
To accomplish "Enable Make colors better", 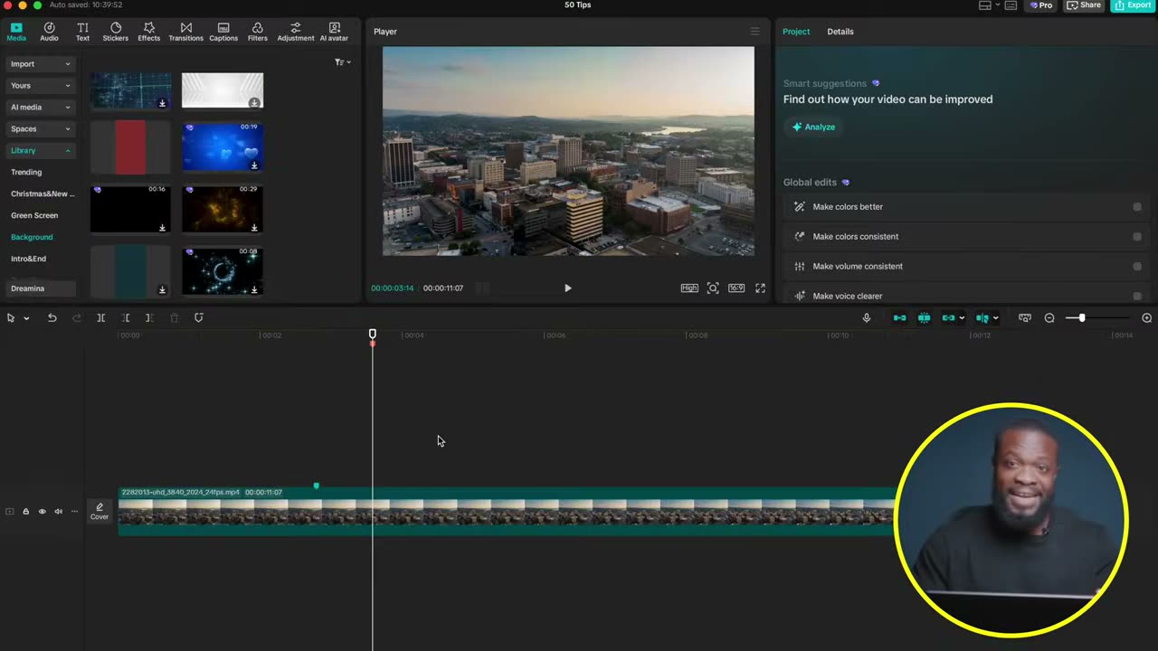I will [x=1137, y=207].
